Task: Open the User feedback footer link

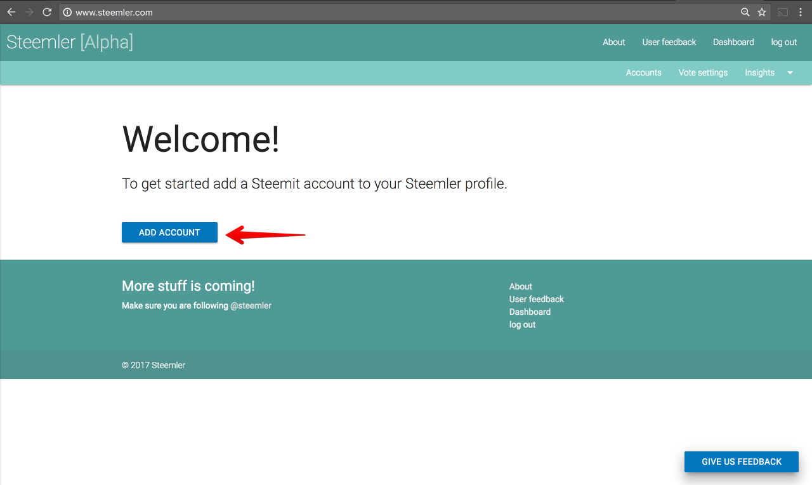Action: tap(537, 299)
